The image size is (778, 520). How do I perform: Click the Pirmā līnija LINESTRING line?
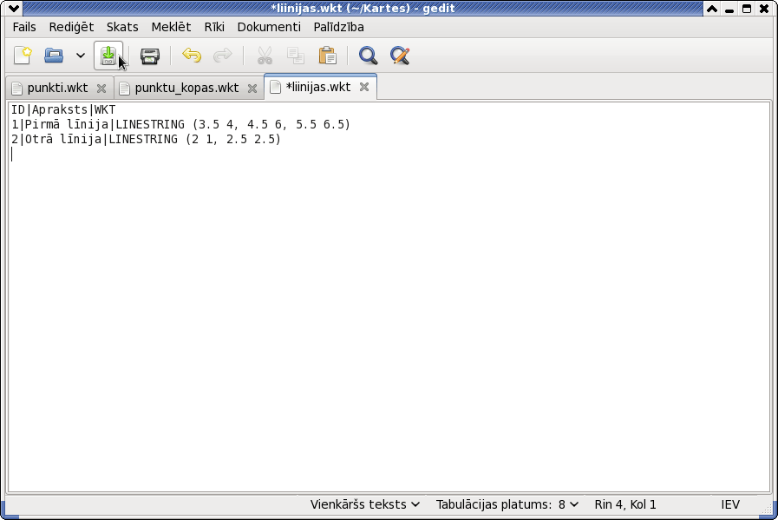[181, 125]
